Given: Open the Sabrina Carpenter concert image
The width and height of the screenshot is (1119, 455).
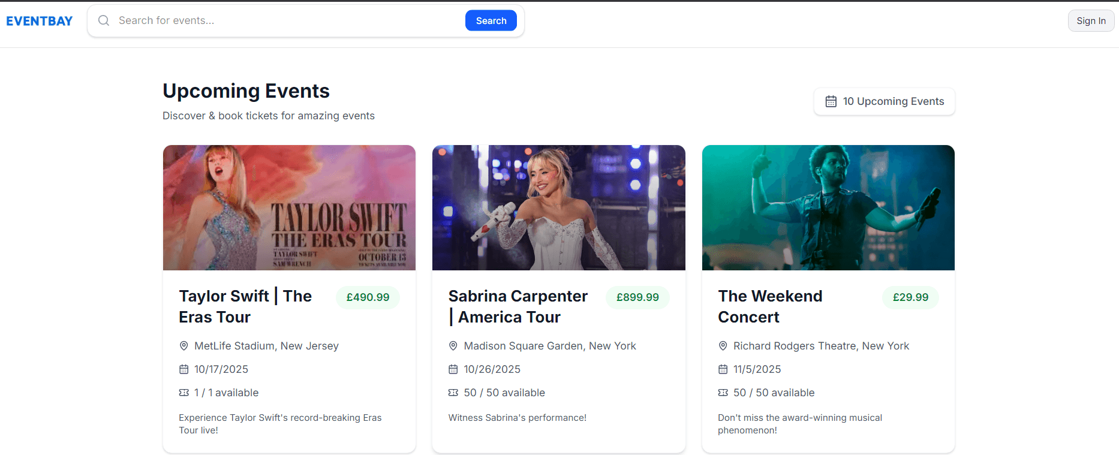Looking at the screenshot, I should pyautogui.click(x=558, y=207).
